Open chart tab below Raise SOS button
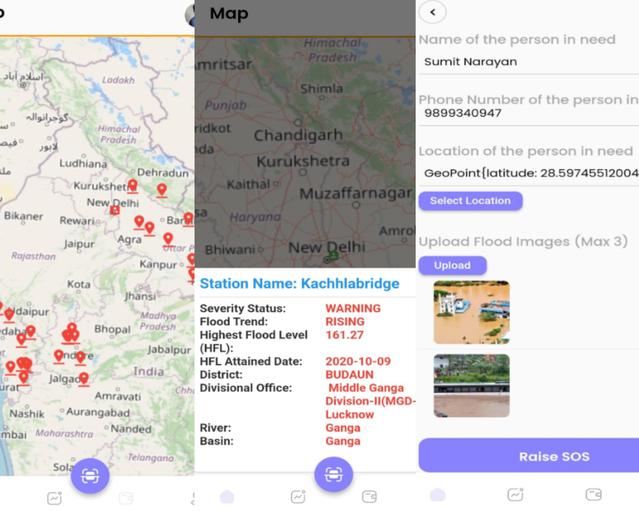The image size is (639, 511). pos(515,495)
